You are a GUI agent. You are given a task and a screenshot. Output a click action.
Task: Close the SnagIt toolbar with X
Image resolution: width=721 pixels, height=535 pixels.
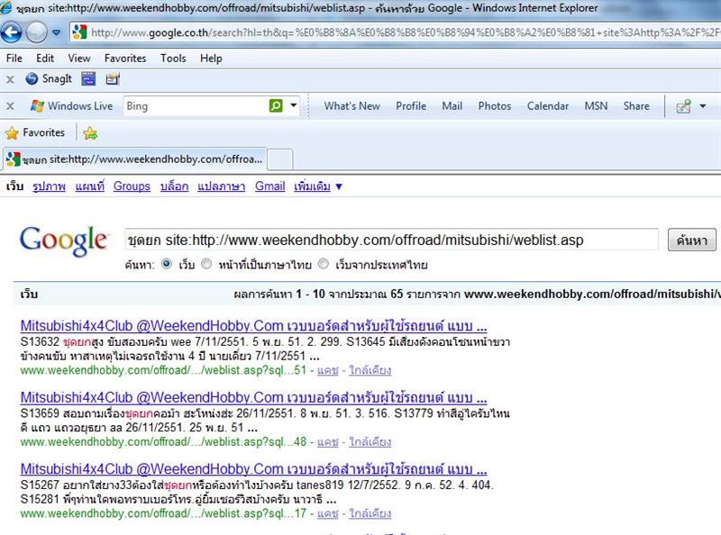tap(10, 78)
